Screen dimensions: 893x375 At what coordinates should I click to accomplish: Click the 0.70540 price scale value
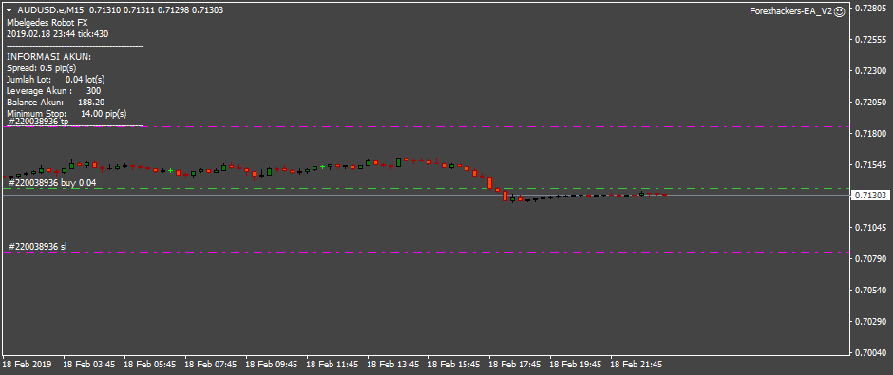tap(872, 291)
